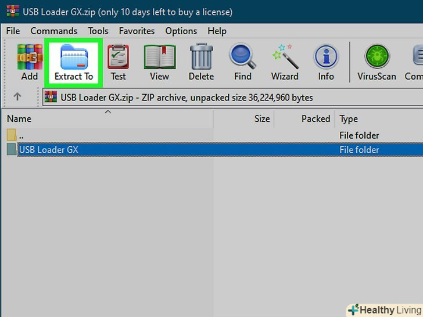
Task: Open the Help menu
Action: click(217, 31)
